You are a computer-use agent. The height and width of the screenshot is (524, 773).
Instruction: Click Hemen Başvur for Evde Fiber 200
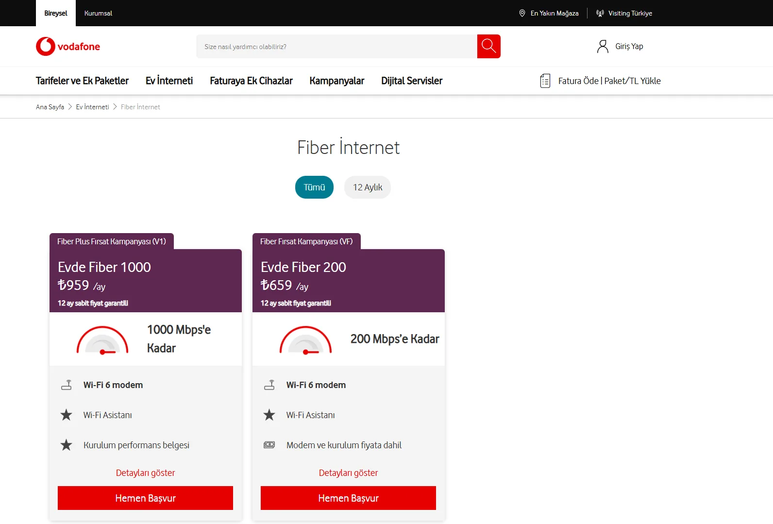[348, 498]
